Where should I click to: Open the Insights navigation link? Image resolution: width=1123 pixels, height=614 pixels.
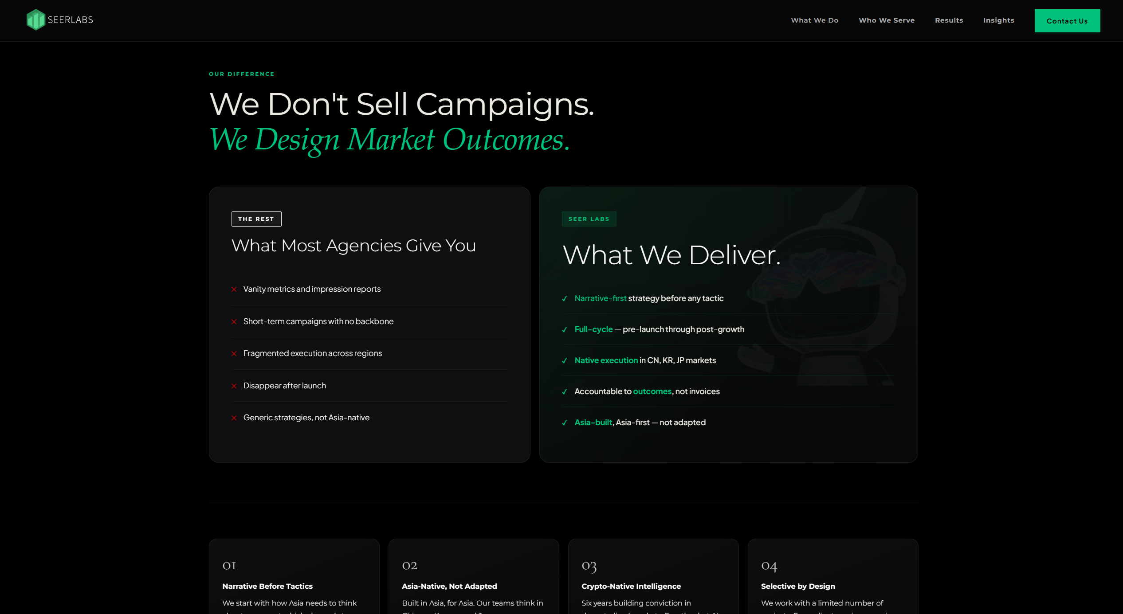pos(999,20)
